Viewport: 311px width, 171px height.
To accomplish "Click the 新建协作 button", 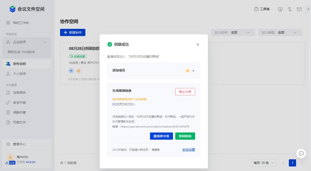I will click(x=73, y=32).
